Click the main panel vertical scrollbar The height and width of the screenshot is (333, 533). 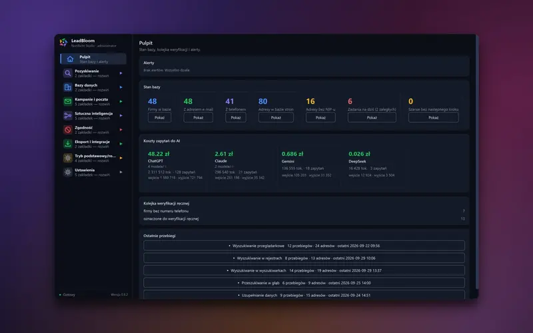coord(477,163)
